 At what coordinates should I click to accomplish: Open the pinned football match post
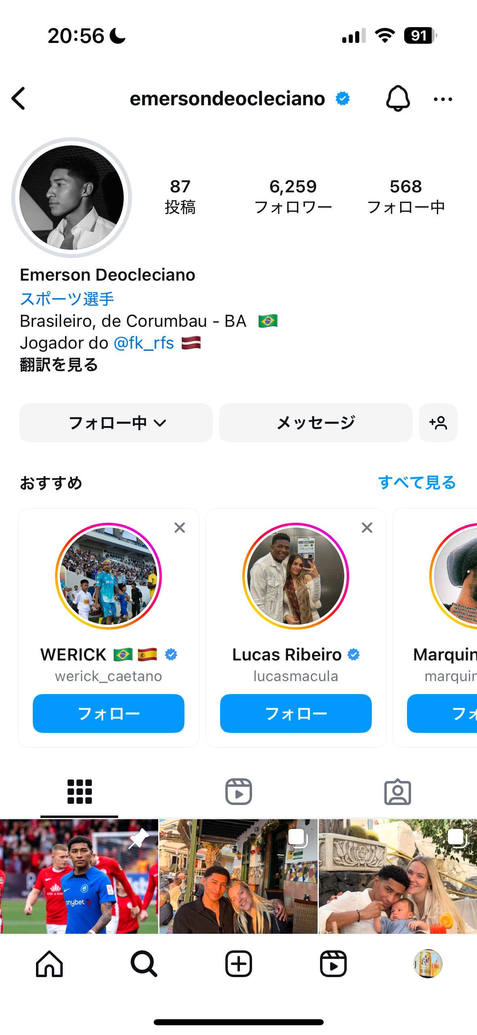click(x=79, y=876)
